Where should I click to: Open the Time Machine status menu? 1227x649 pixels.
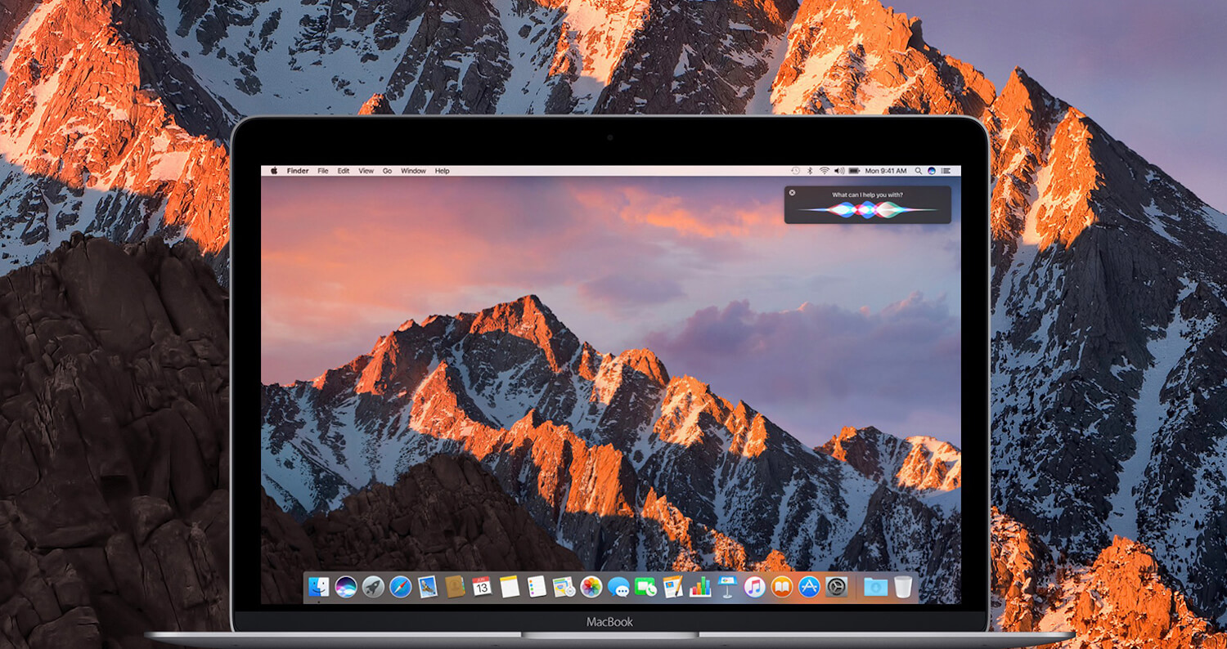795,170
